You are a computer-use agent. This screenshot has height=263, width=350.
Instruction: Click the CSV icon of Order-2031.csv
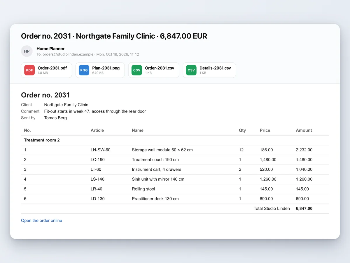tap(137, 70)
